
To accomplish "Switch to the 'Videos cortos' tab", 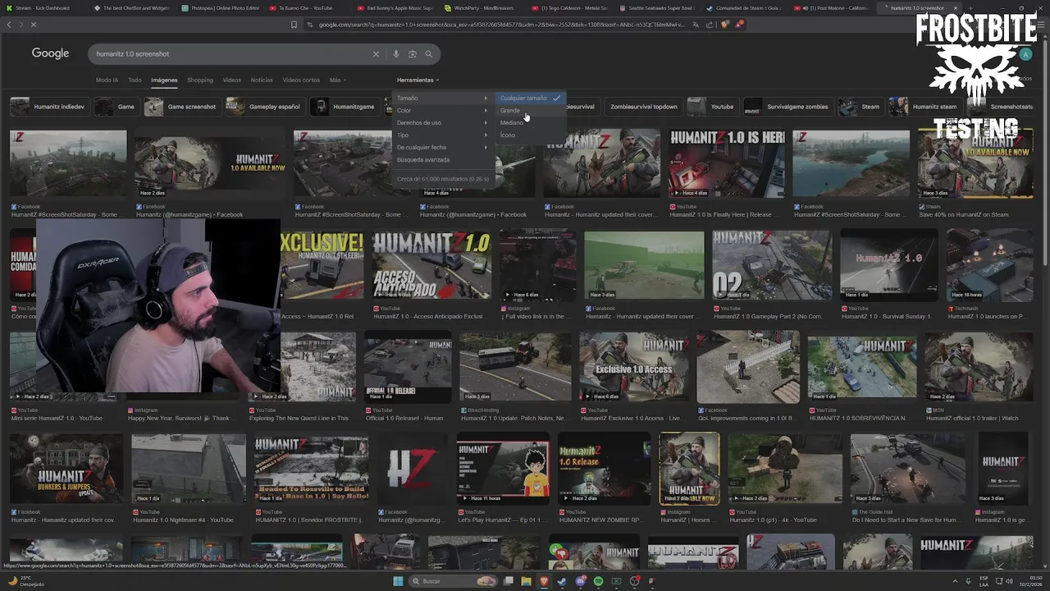I will click(301, 80).
